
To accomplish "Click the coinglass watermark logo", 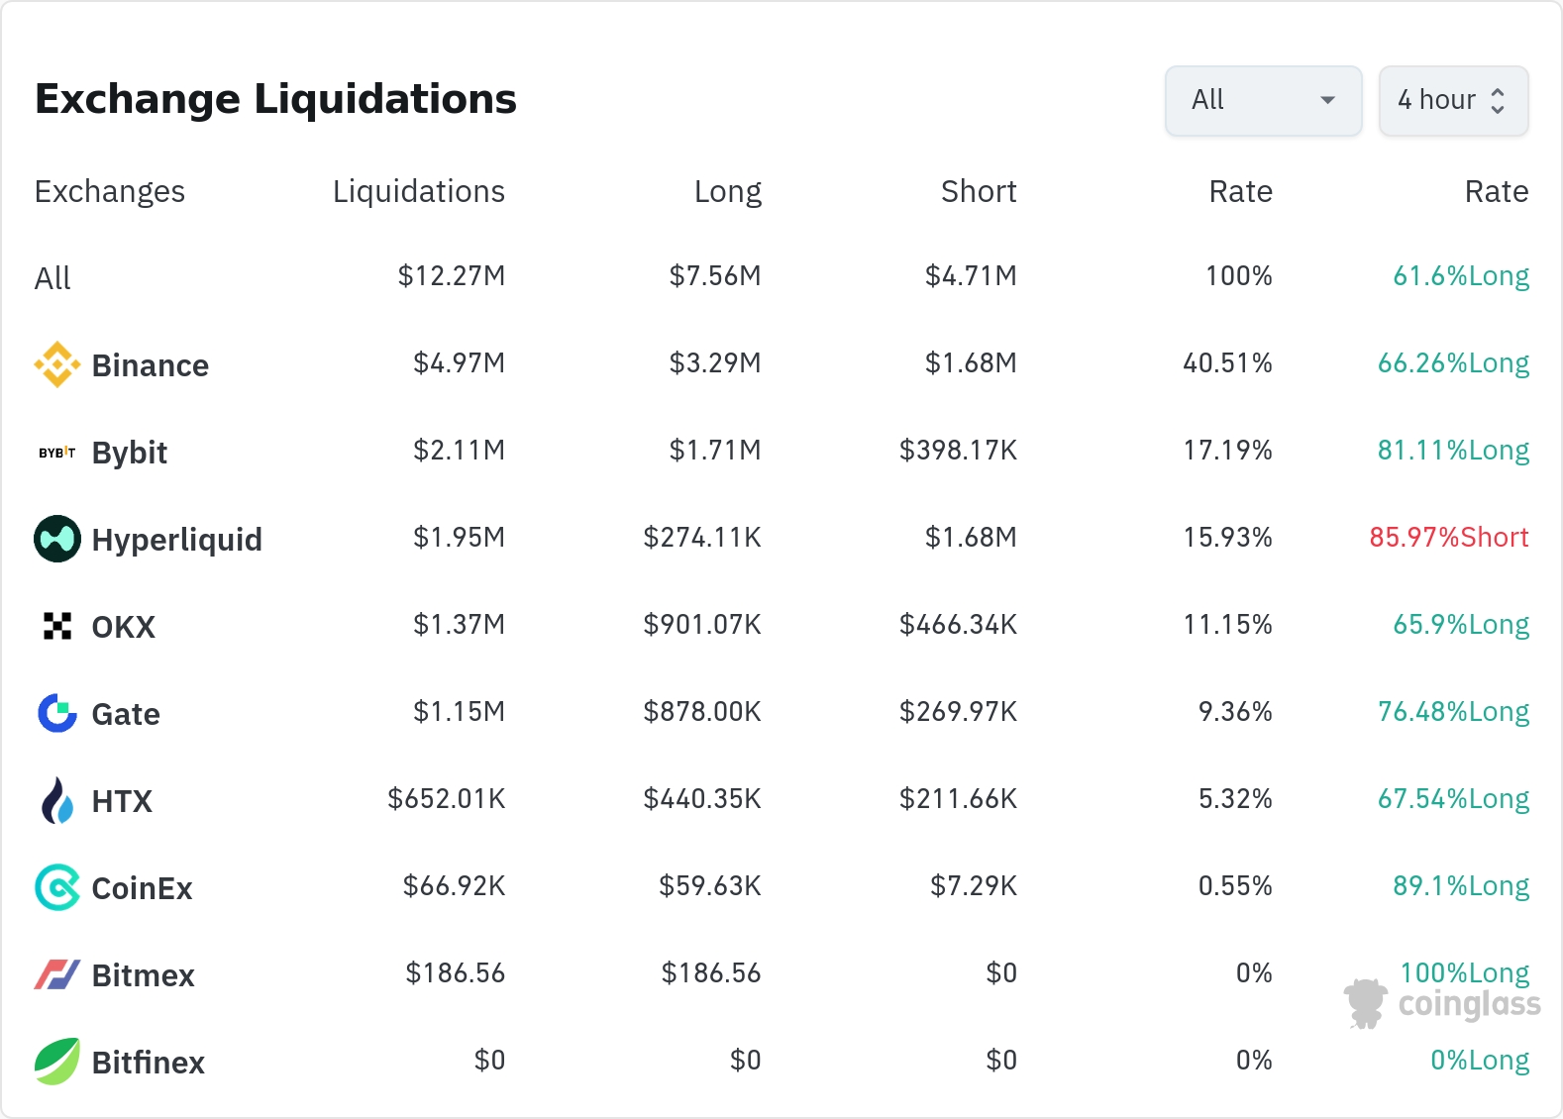I will tap(1442, 1003).
